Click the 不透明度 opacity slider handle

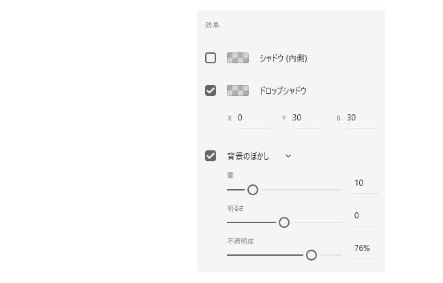click(311, 255)
